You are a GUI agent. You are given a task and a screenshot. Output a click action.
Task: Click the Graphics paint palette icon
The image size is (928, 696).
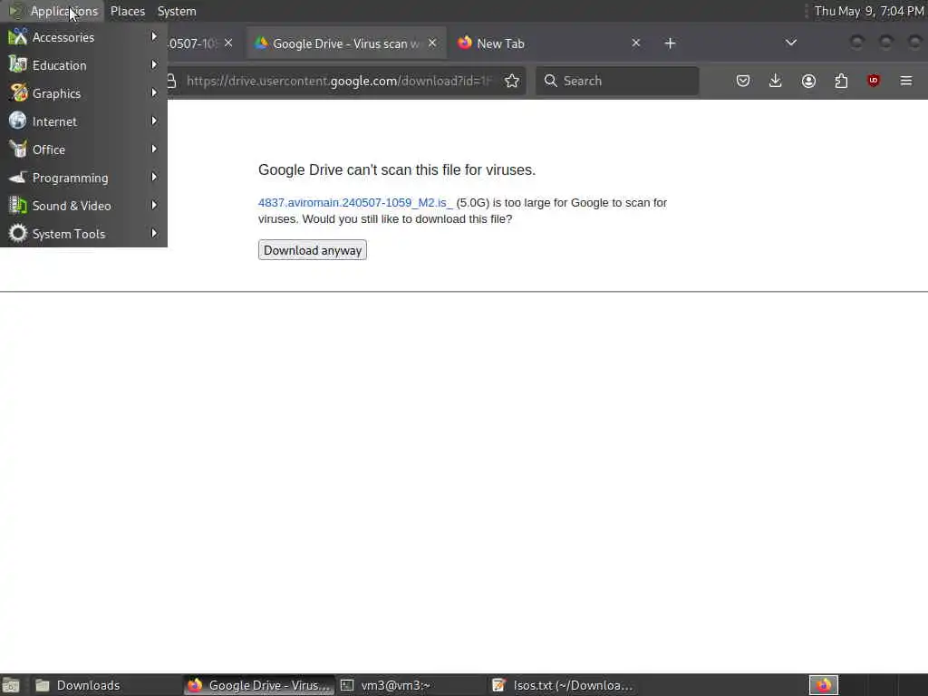(18, 93)
